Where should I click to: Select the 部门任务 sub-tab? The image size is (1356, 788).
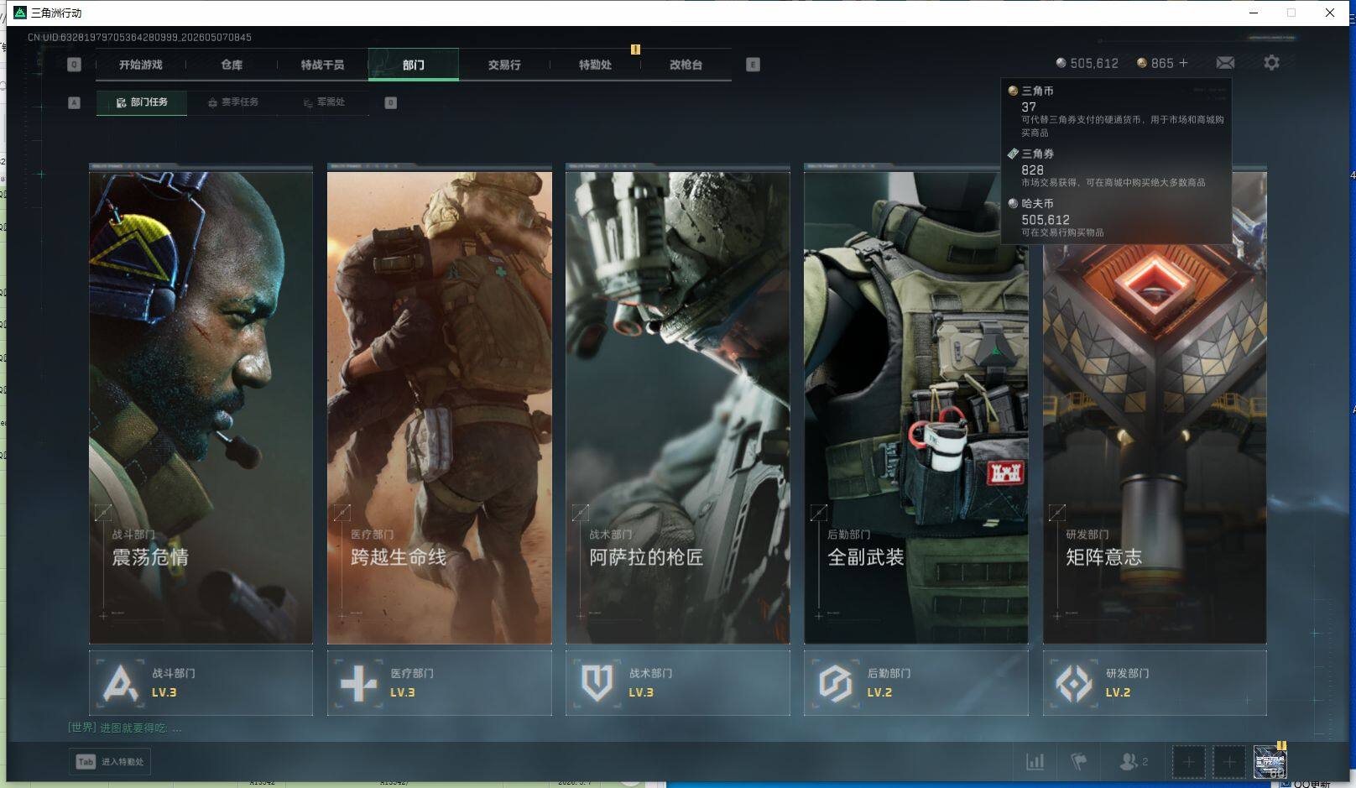coord(142,102)
